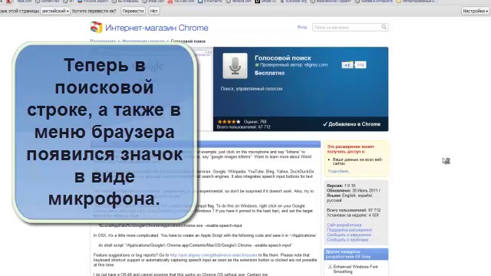This screenshot has width=491, height=276.
Task: Click the Перевести translate button
Action: tap(133, 11)
